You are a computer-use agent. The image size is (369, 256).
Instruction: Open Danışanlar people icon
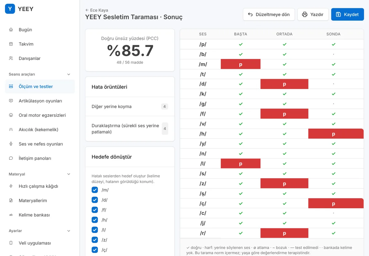[x=11, y=58]
